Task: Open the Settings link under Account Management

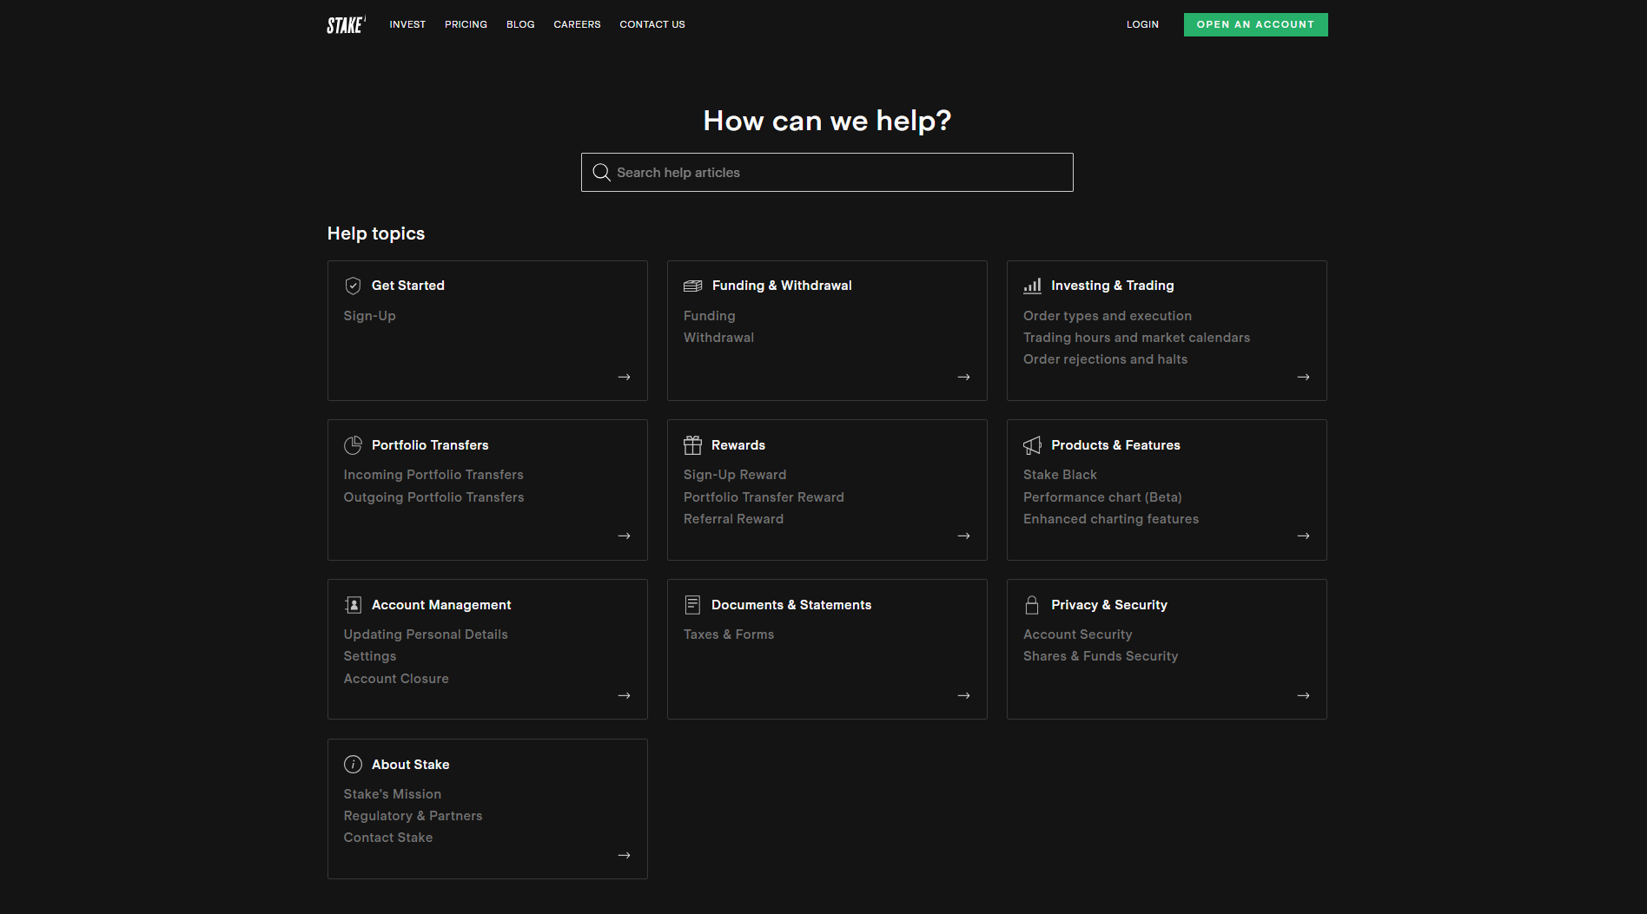Action: point(370,656)
